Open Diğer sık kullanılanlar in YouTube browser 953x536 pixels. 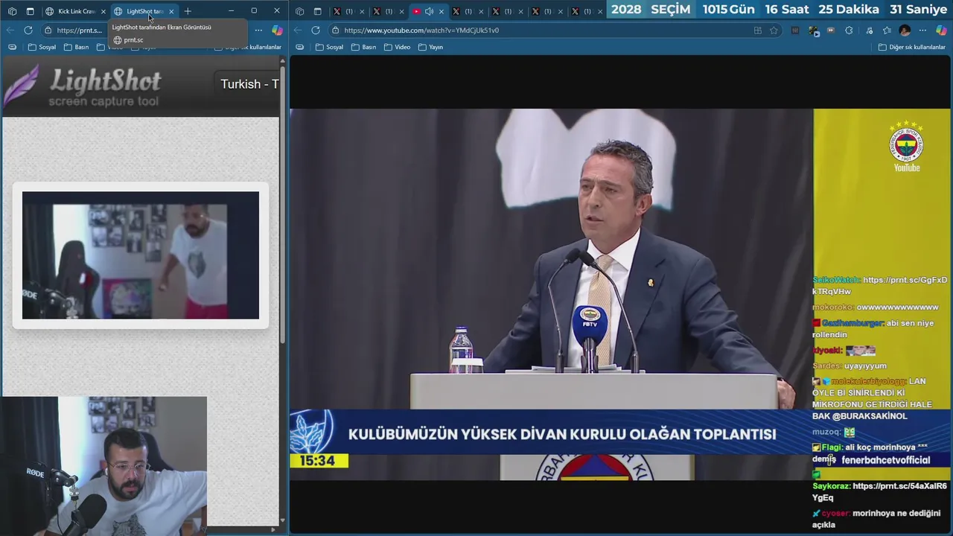point(911,47)
